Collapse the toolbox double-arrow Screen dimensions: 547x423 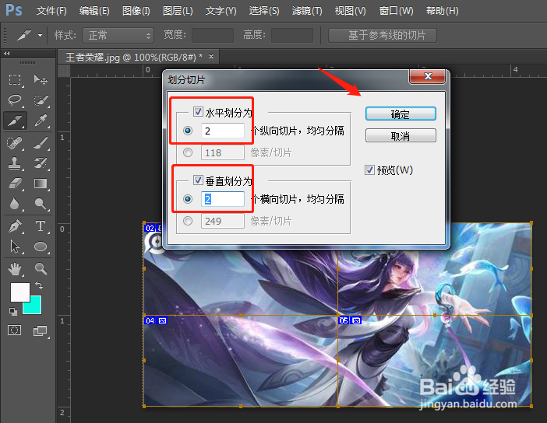pos(7,54)
